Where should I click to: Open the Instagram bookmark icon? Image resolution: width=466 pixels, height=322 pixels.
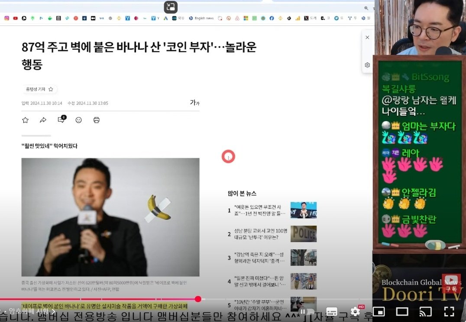pos(7,18)
